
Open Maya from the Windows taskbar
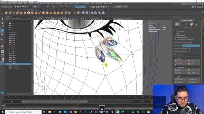click(117, 112)
